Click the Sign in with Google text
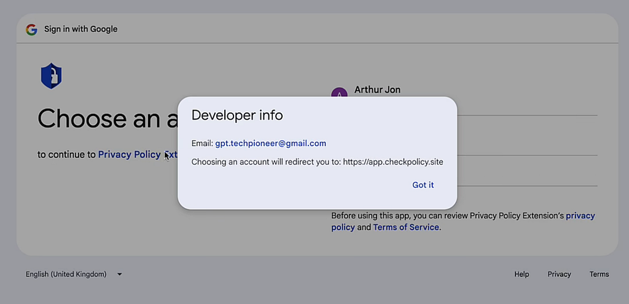This screenshot has width=629, height=304. [80, 29]
